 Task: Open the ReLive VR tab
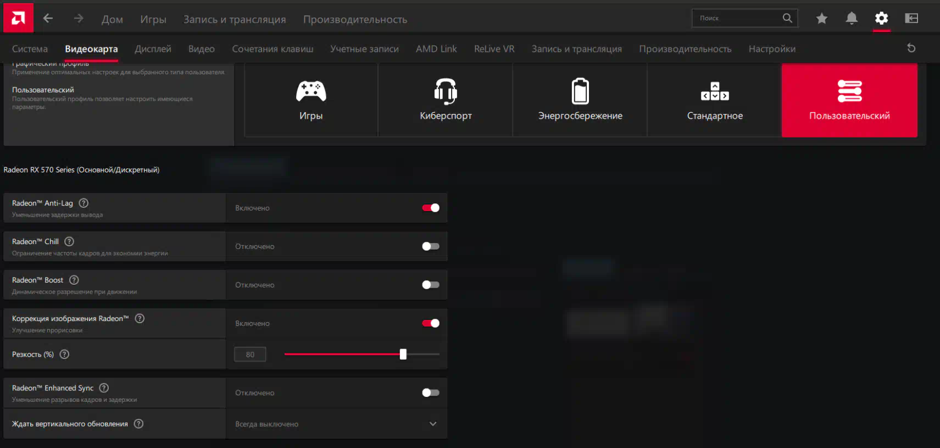pyautogui.click(x=494, y=49)
